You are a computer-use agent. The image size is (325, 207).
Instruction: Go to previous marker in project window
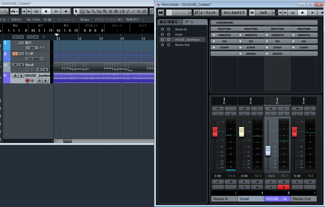(23, 11)
